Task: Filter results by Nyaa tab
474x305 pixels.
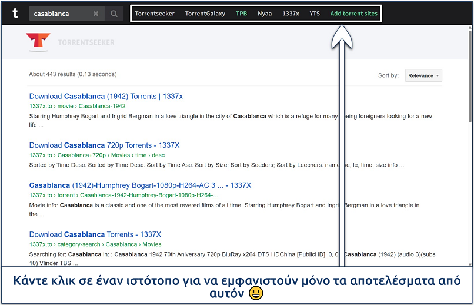Action: [x=265, y=14]
